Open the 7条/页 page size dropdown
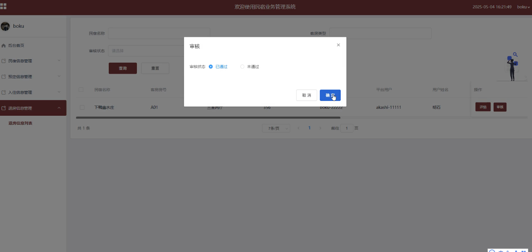532x252 pixels. (276, 128)
